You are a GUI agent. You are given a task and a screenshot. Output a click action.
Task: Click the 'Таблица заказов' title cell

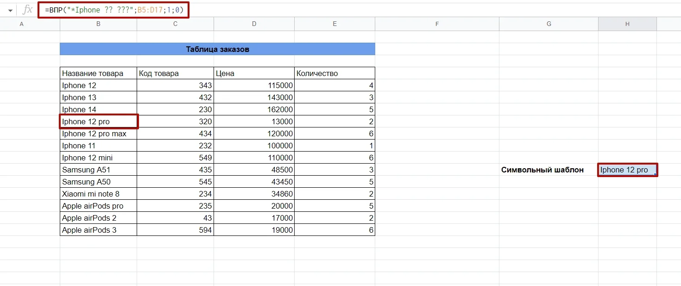point(217,49)
